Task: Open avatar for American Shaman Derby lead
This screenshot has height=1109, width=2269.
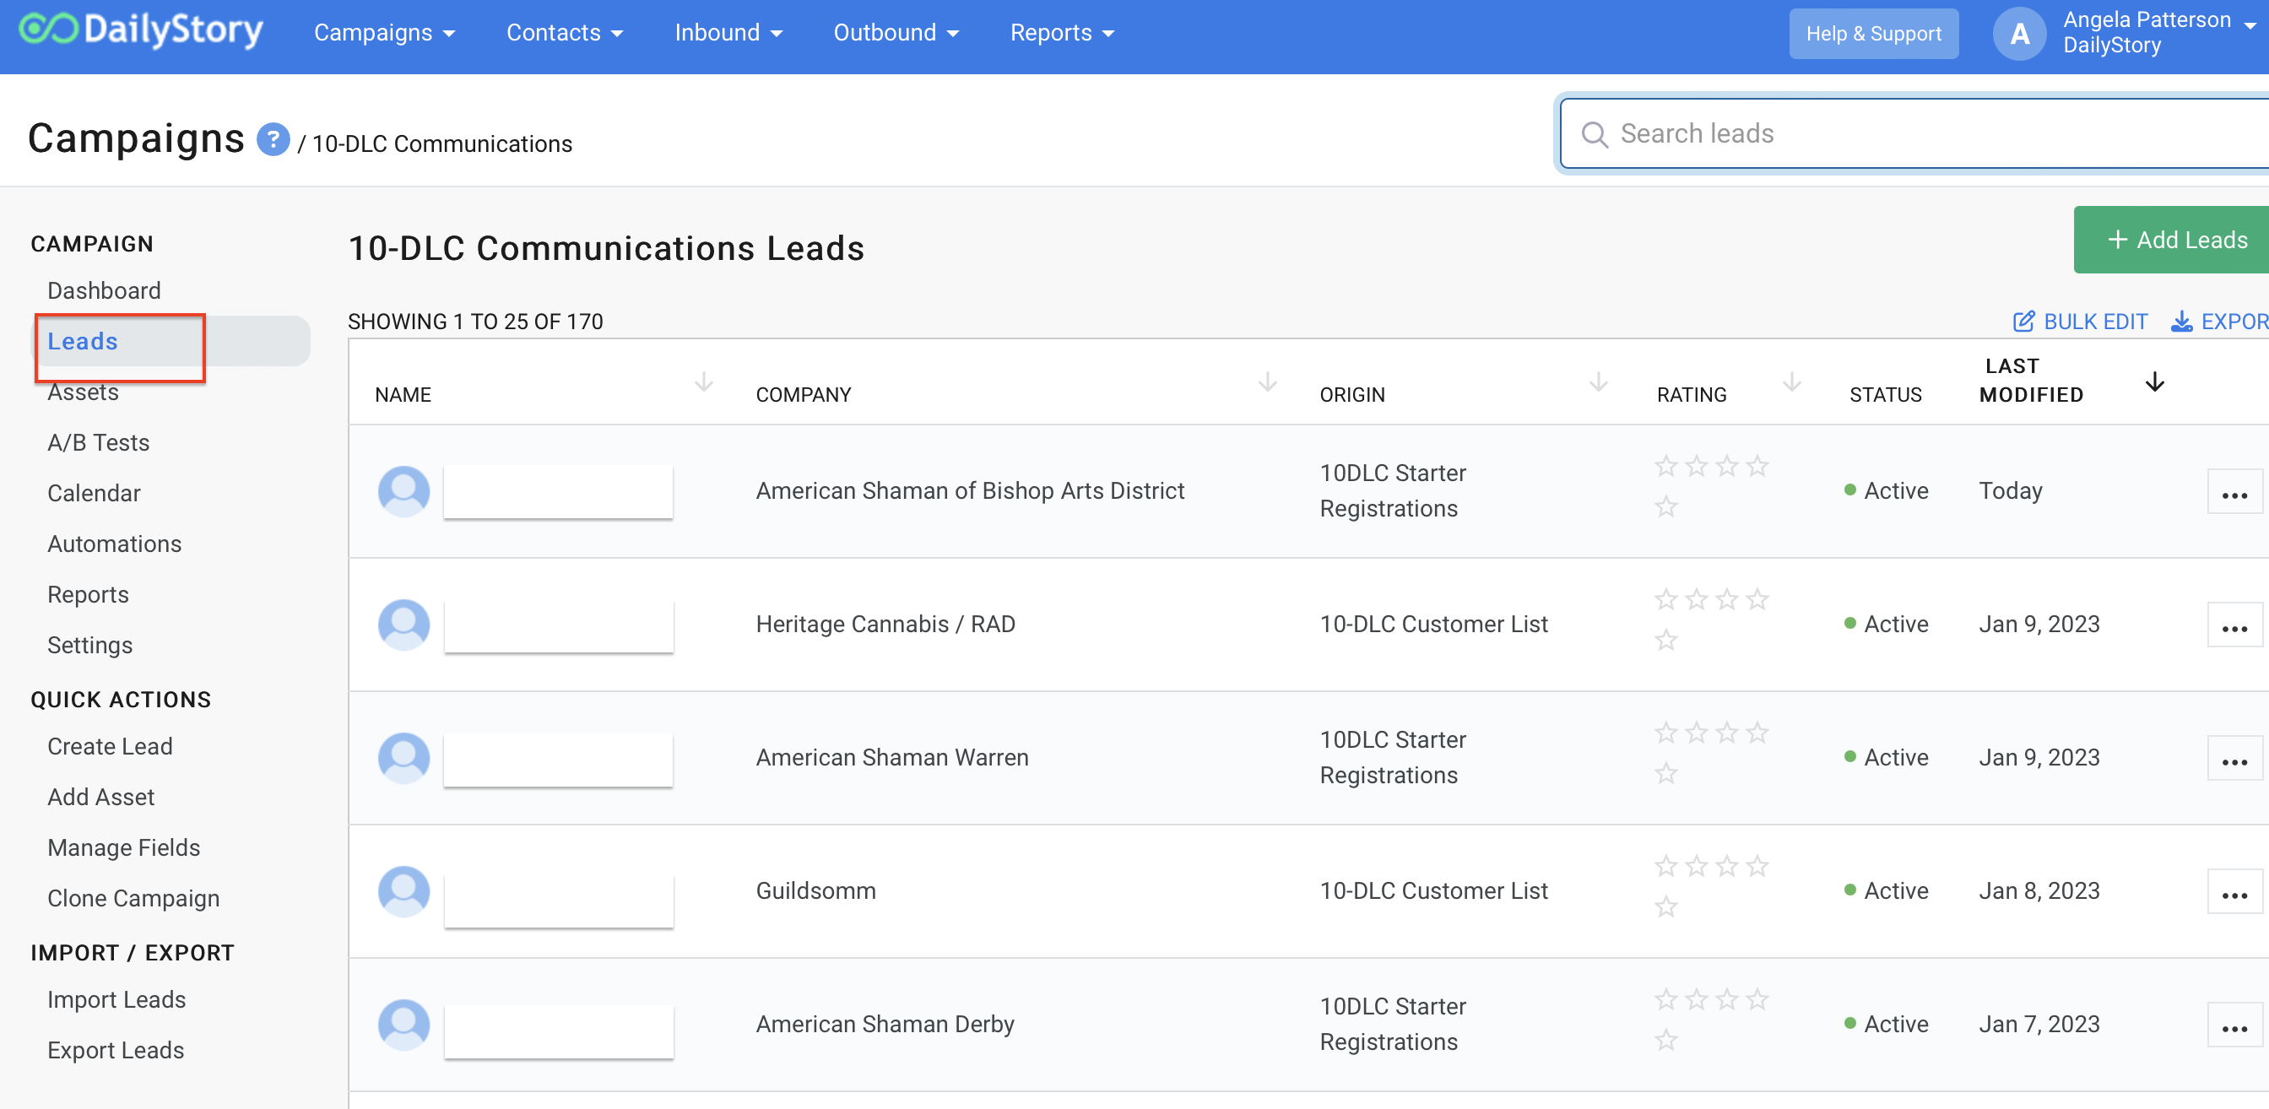Action: coord(404,1025)
